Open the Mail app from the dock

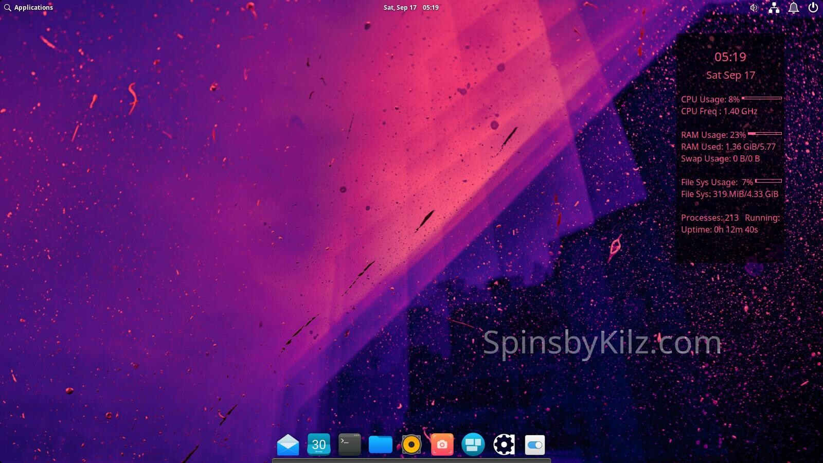tap(288, 444)
